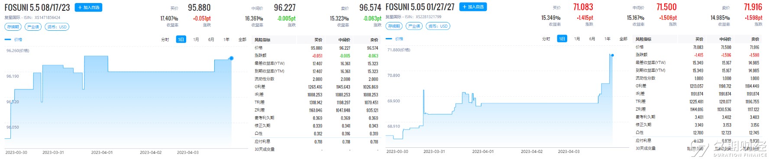Toggle 价格 legend on 08/17/23 bond chart
Screen dimensions: 769x159
click(x=13, y=39)
